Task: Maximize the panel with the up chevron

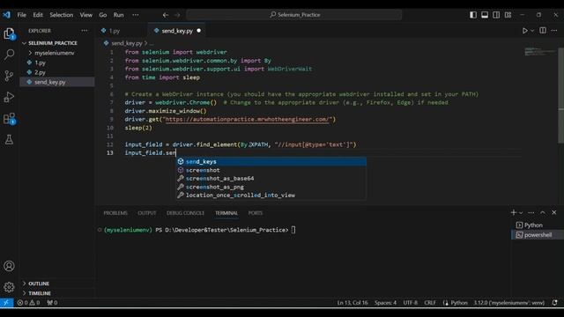Action: (x=543, y=213)
